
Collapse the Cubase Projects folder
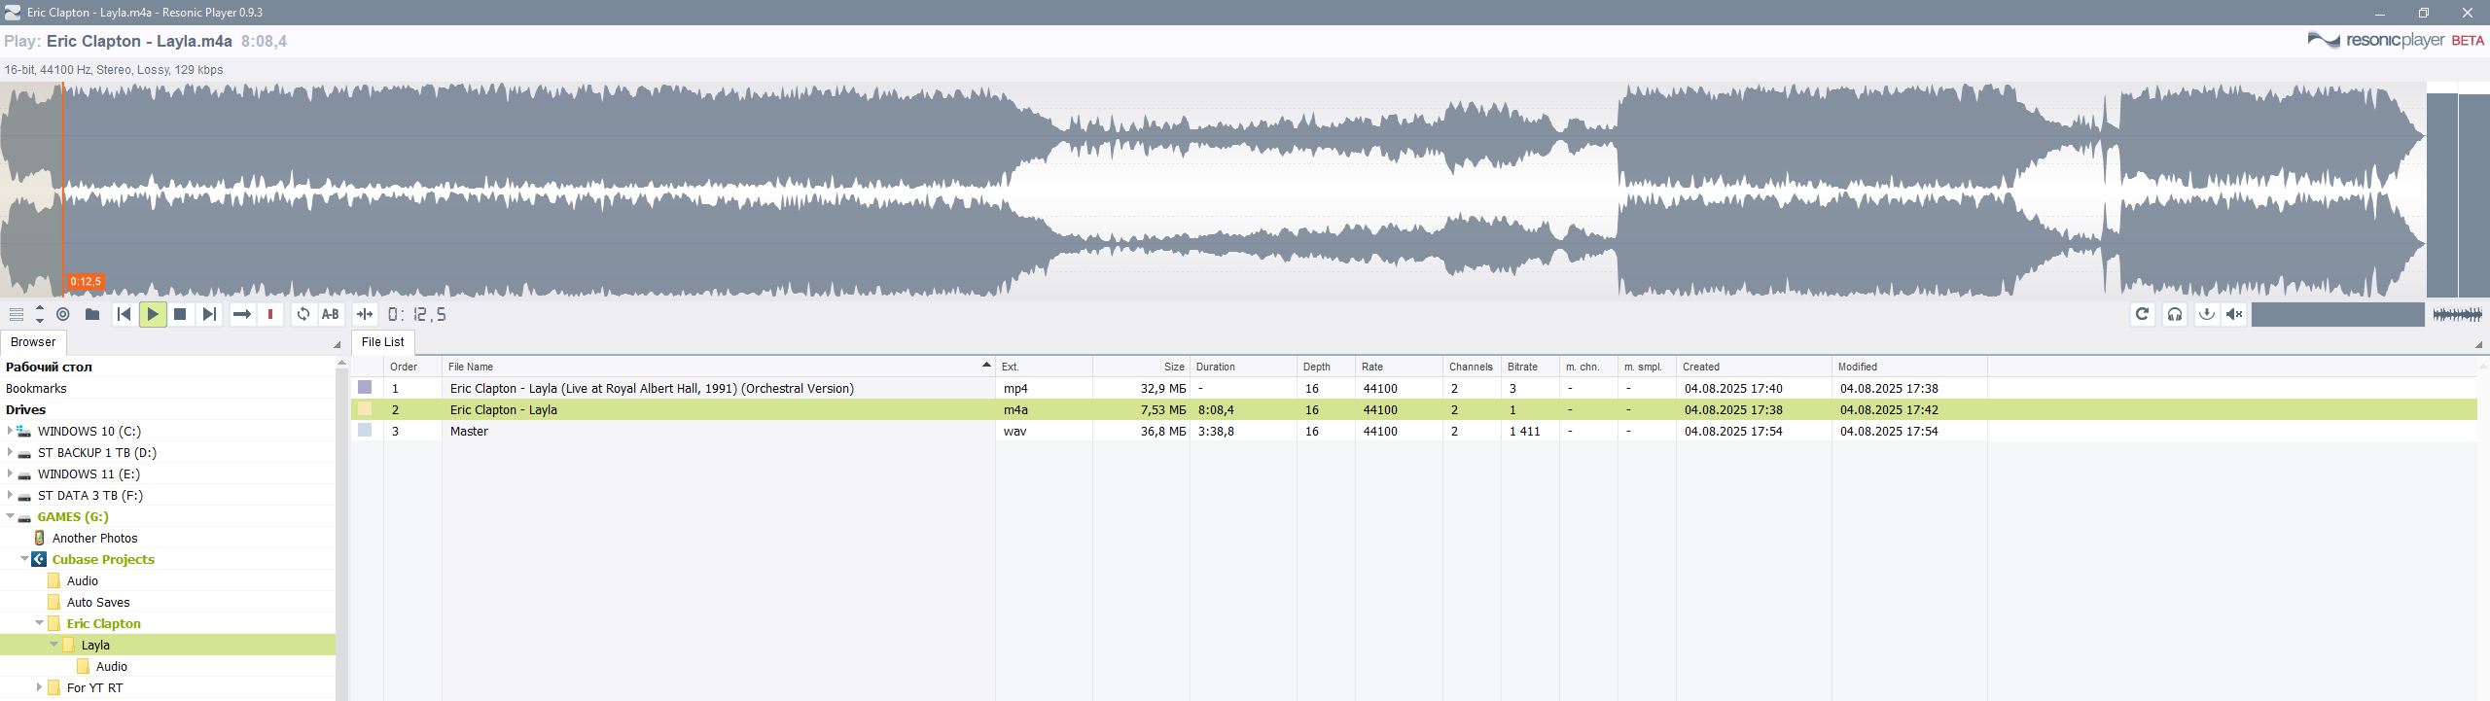(24, 559)
